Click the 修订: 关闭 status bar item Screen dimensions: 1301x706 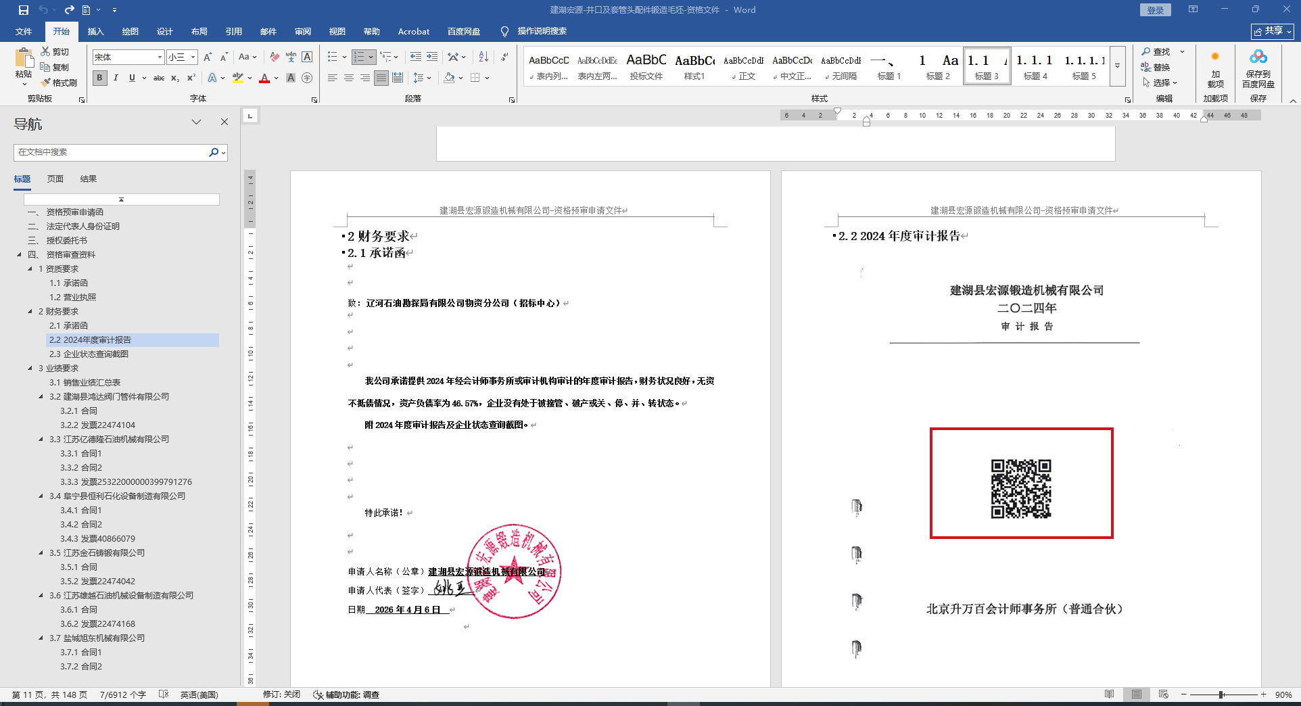281,695
